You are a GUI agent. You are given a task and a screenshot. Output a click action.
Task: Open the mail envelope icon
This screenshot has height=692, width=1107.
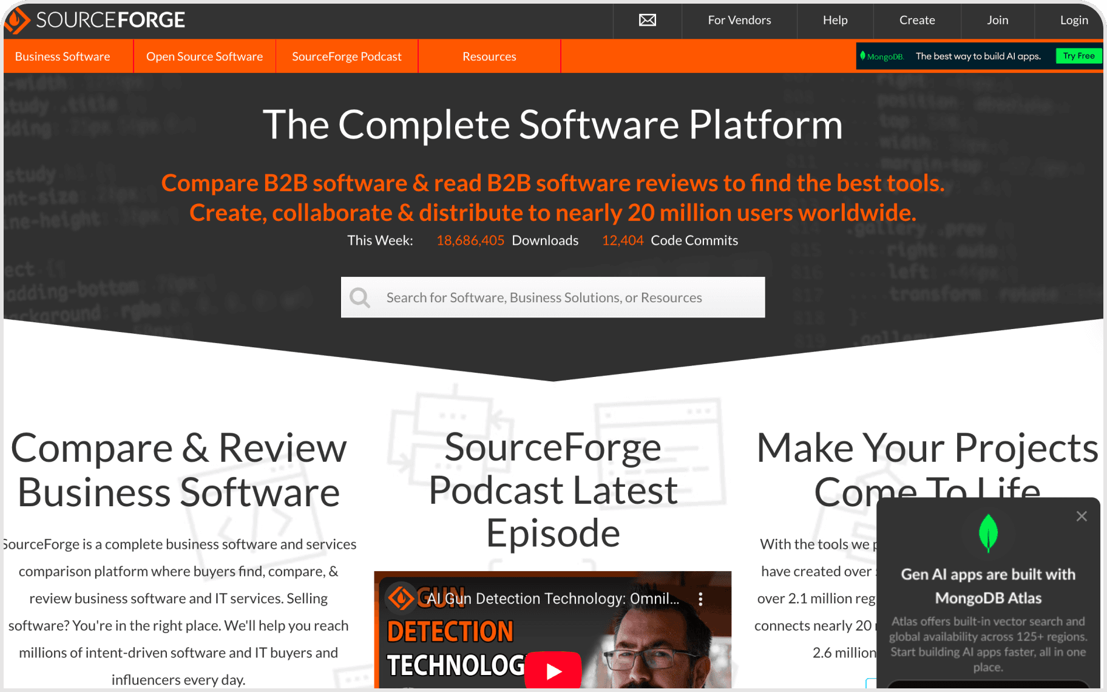[x=648, y=20]
